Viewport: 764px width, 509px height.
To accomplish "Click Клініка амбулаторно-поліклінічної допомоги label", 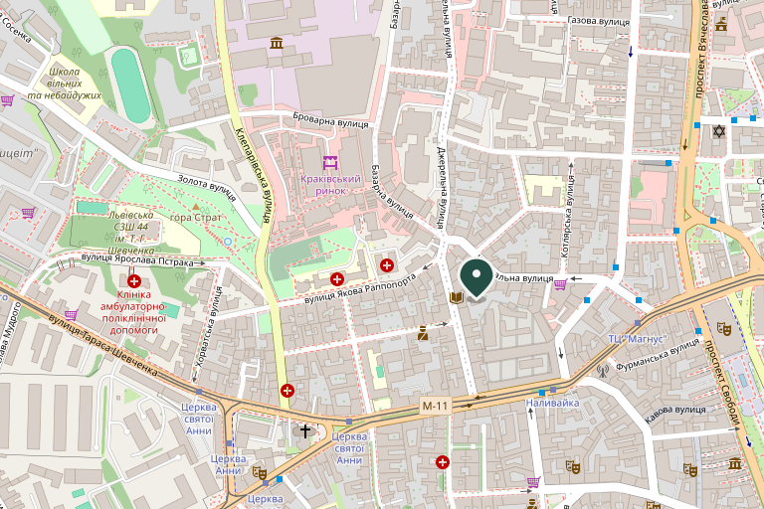I will click(x=133, y=312).
